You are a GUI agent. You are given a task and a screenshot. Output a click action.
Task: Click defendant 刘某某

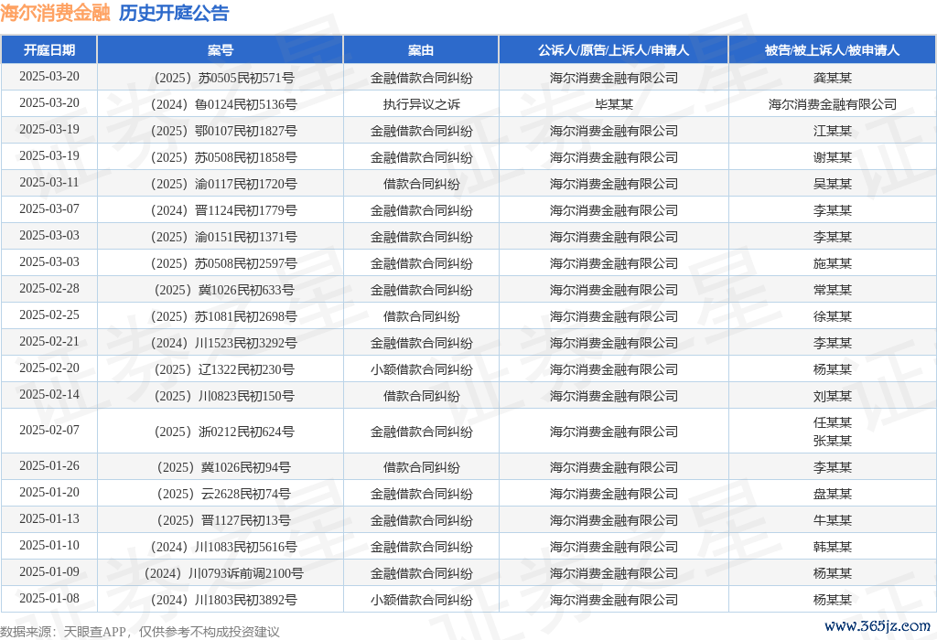coord(833,396)
